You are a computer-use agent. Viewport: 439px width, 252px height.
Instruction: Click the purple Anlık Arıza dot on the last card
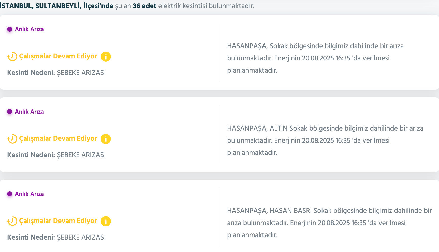(9, 194)
